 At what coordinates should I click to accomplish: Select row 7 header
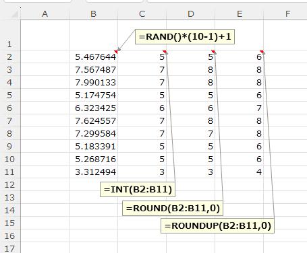[x=10, y=120]
